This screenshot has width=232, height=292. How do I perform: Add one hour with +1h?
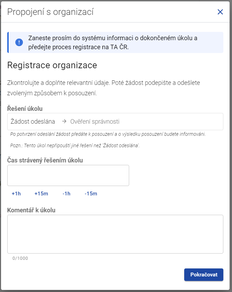16,194
